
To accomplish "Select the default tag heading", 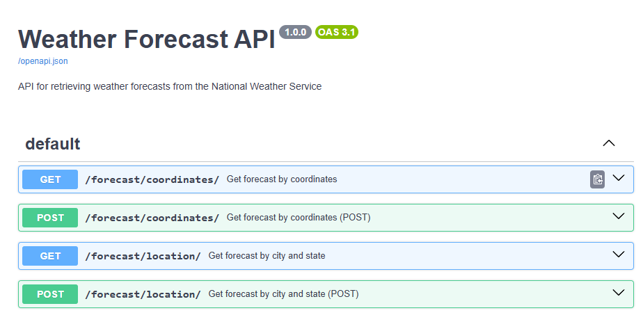I will pyautogui.click(x=52, y=144).
